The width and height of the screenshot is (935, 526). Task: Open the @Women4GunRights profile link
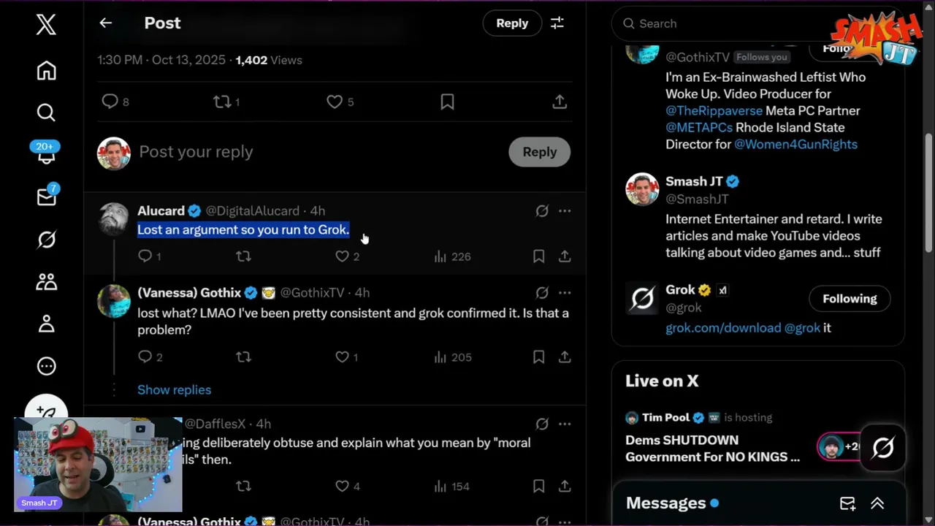[x=795, y=145]
